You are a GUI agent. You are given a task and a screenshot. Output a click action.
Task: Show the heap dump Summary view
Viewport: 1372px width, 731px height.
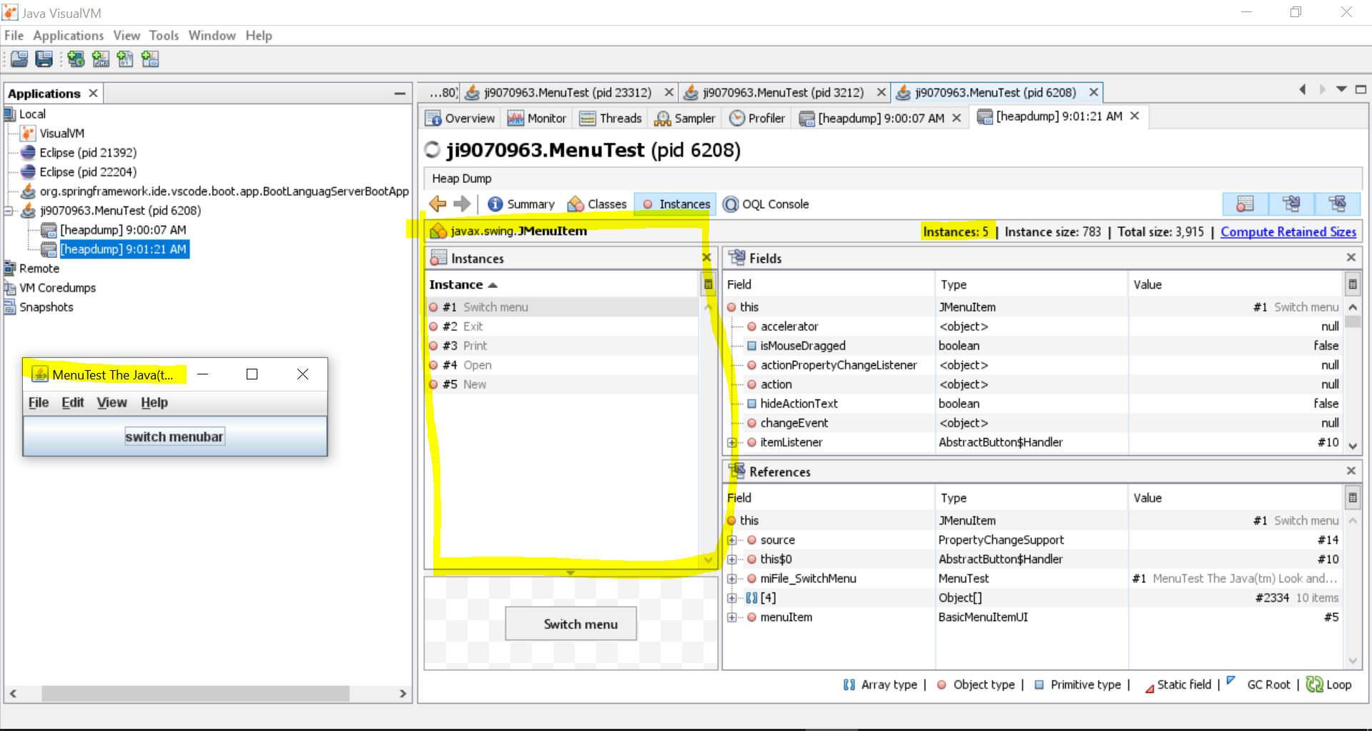[521, 204]
